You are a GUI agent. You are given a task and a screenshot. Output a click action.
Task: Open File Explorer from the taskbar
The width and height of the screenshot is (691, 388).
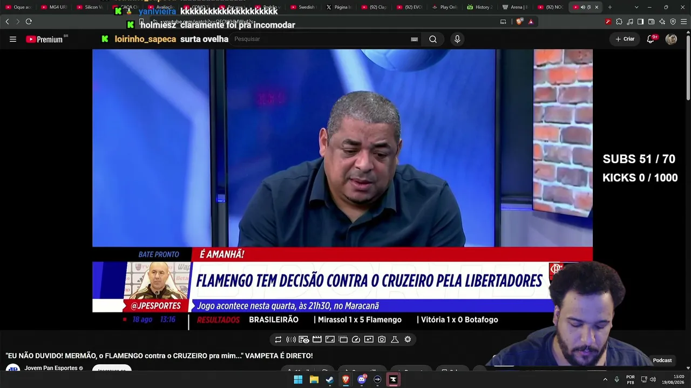click(x=314, y=379)
